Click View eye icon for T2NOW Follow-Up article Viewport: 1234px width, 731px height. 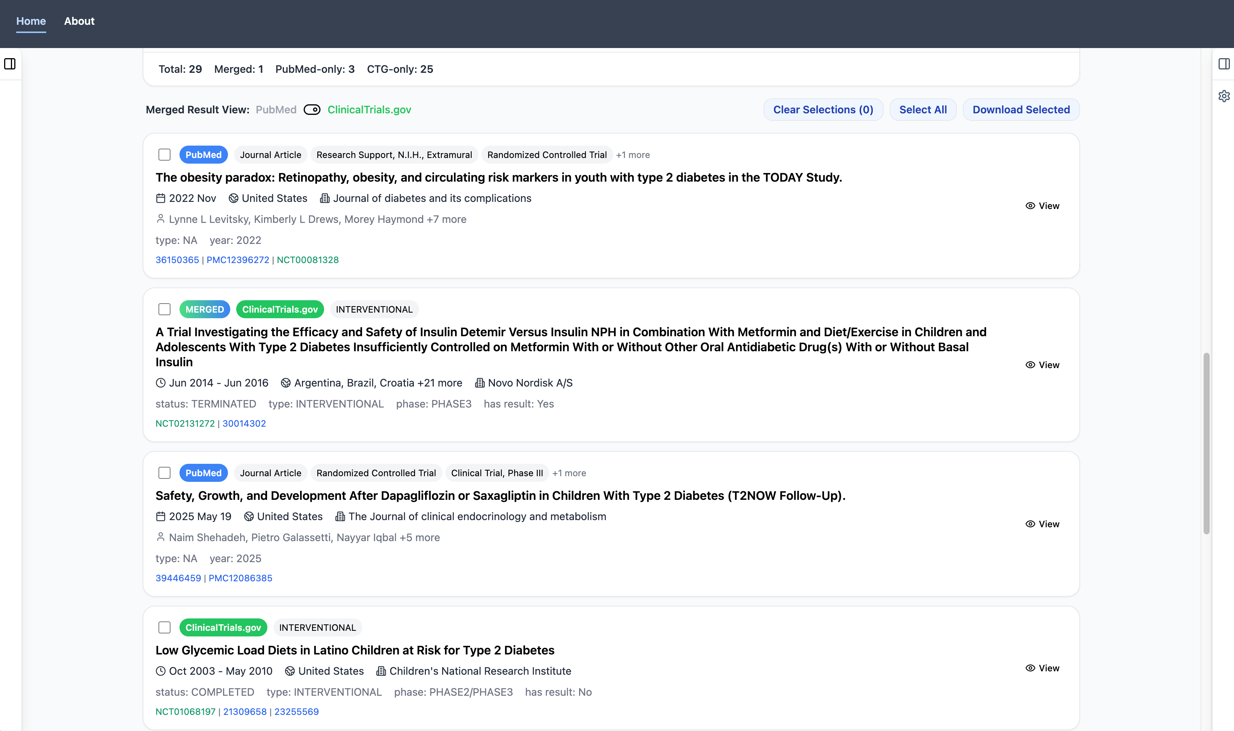click(1030, 524)
